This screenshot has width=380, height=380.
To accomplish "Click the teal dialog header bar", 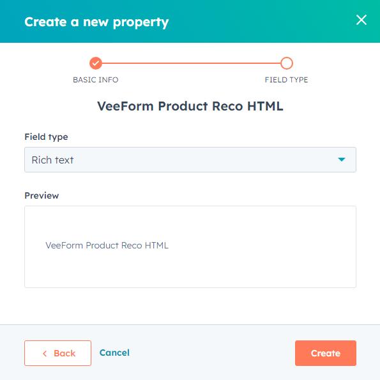I will click(190, 21).
